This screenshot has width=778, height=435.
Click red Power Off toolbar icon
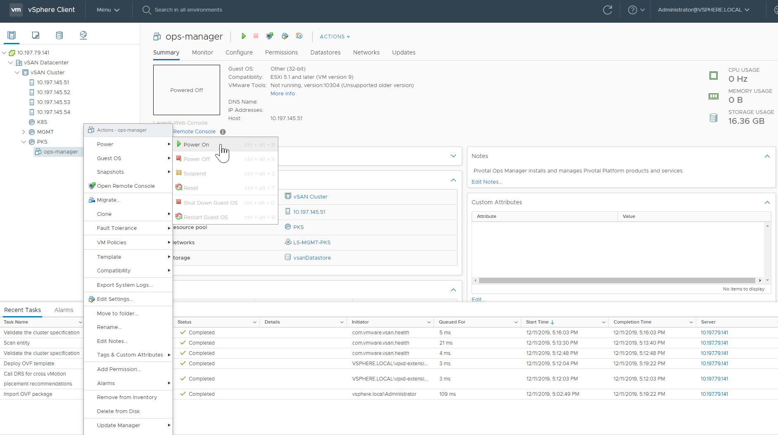[256, 36]
